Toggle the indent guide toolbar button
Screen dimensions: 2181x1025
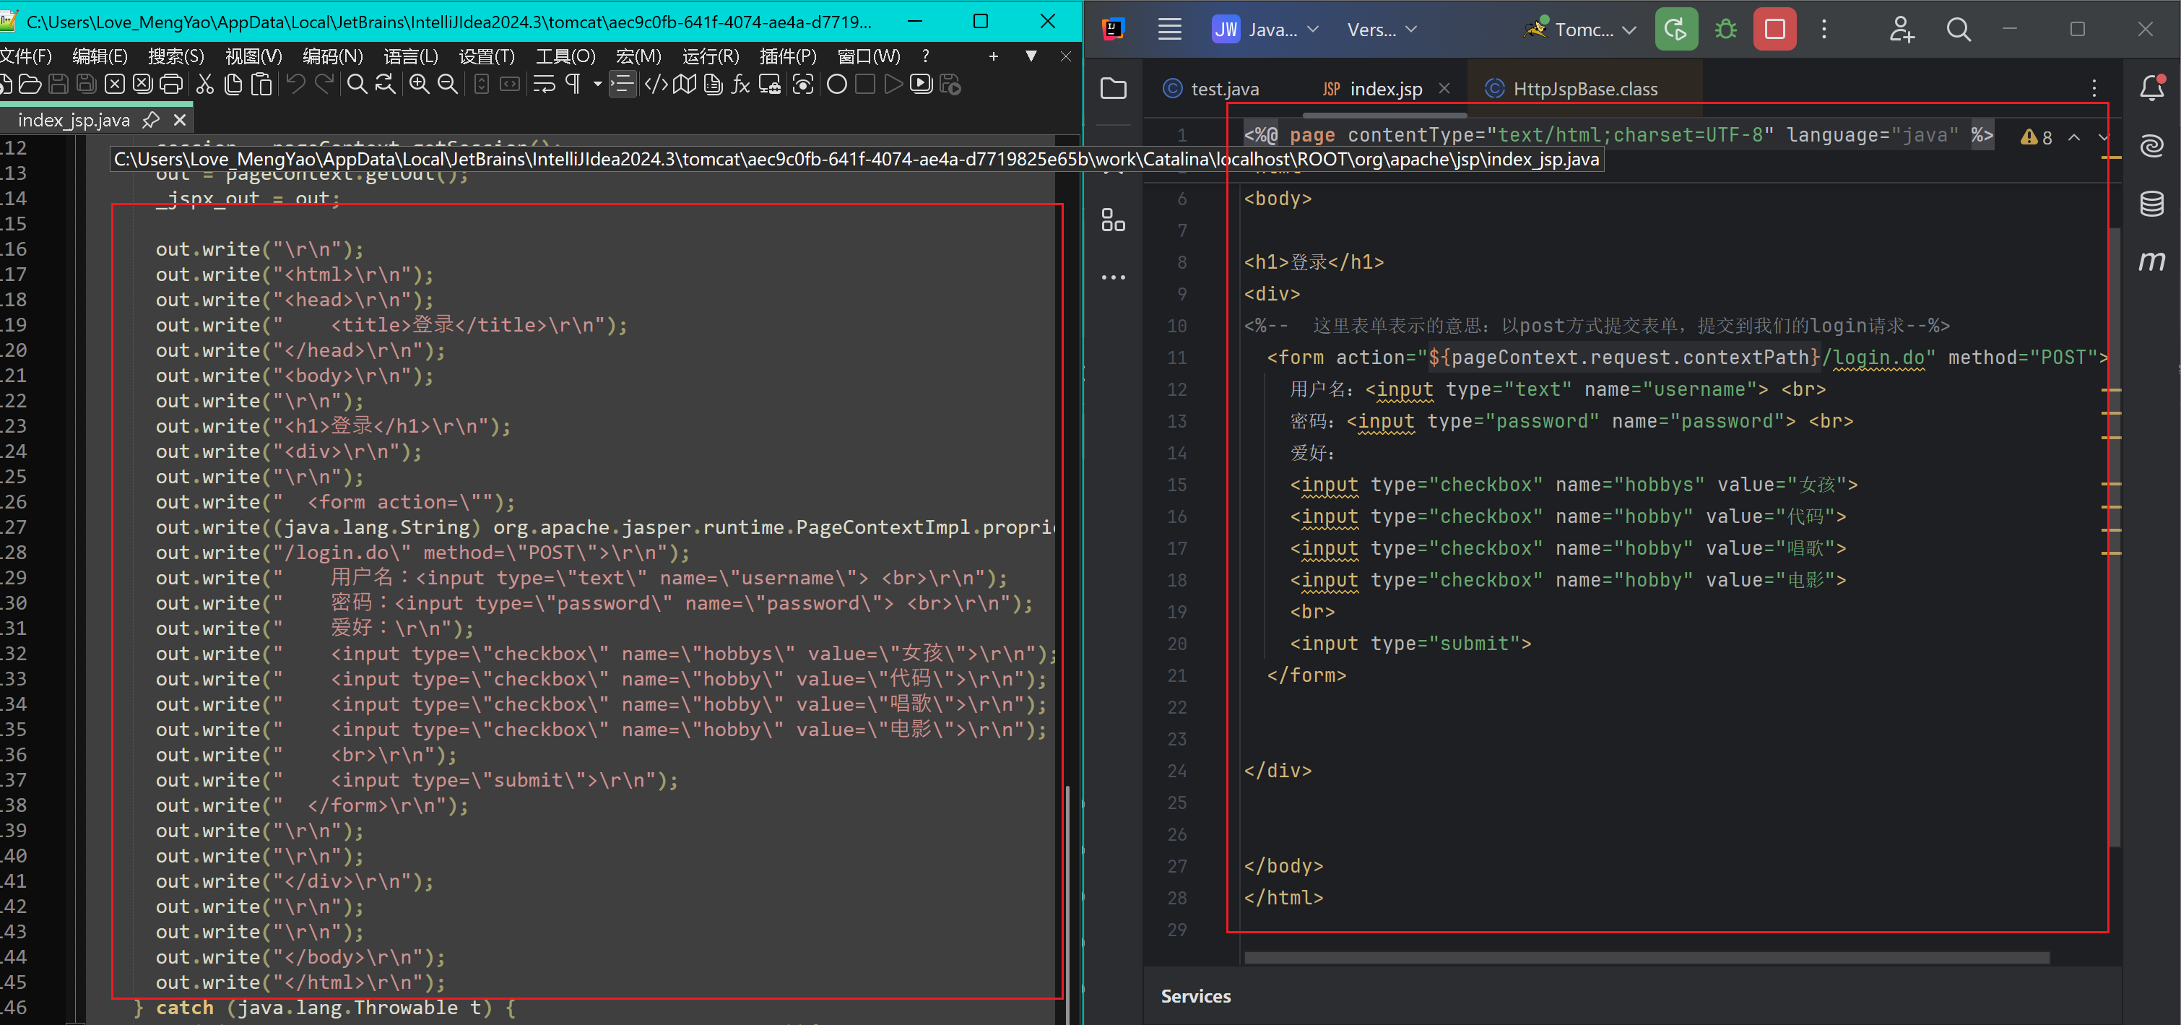(x=623, y=84)
